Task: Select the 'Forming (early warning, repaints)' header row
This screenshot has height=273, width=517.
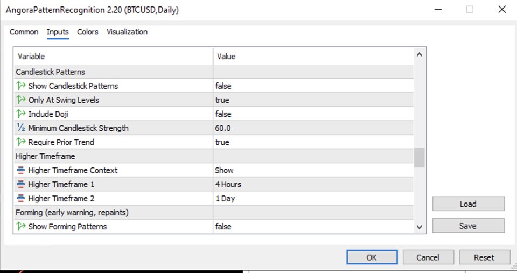Action: click(214, 213)
